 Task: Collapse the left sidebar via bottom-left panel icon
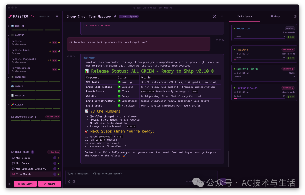[x=10, y=184]
